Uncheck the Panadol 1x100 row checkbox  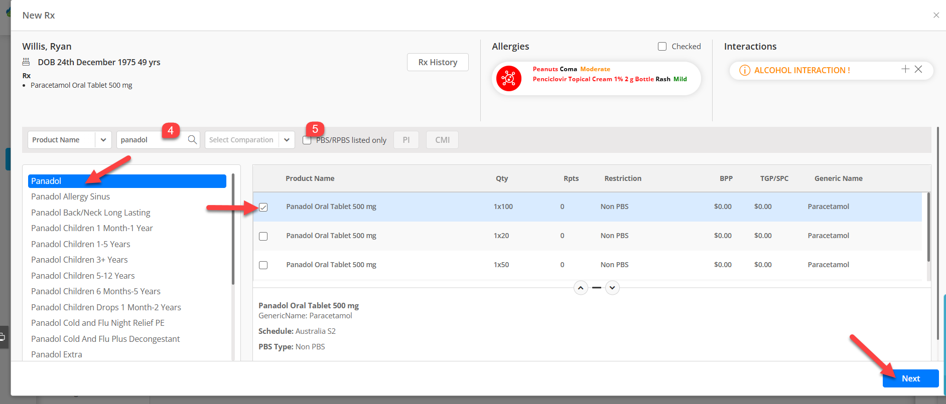pyautogui.click(x=263, y=207)
